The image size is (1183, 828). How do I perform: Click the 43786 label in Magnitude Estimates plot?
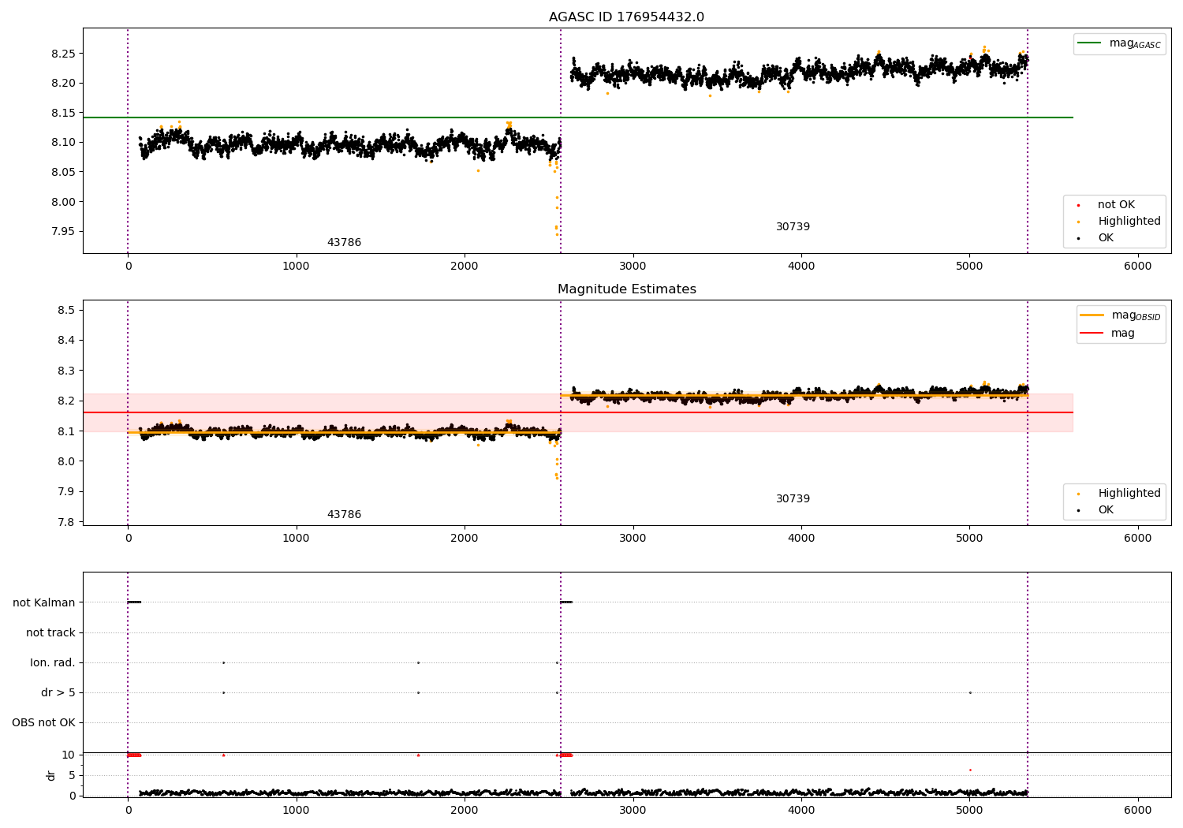coord(344,515)
